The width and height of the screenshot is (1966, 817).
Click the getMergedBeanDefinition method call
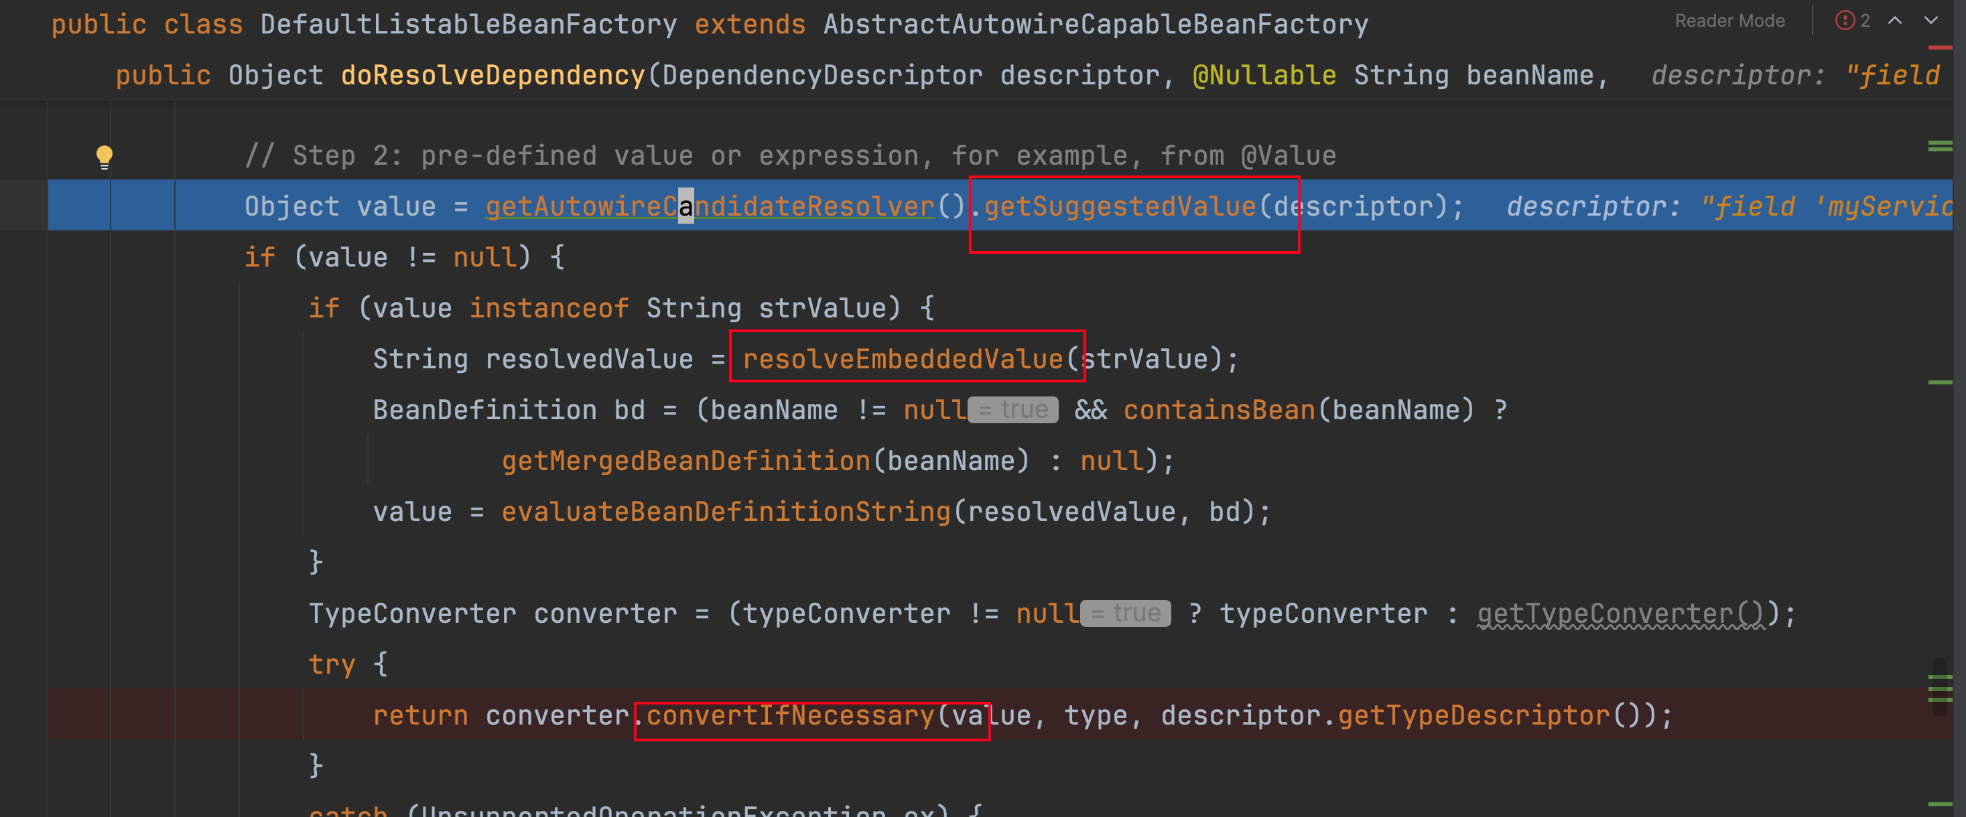tap(685, 461)
